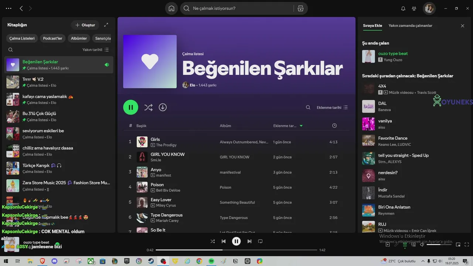Select GIRL YOU KNOW track title

[167, 154]
